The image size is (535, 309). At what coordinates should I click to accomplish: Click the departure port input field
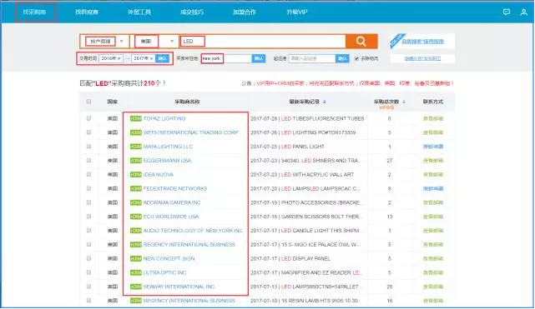pyautogui.click(x=312, y=58)
